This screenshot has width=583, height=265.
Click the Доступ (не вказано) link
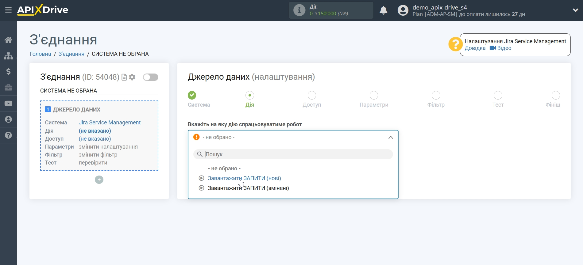(95, 139)
